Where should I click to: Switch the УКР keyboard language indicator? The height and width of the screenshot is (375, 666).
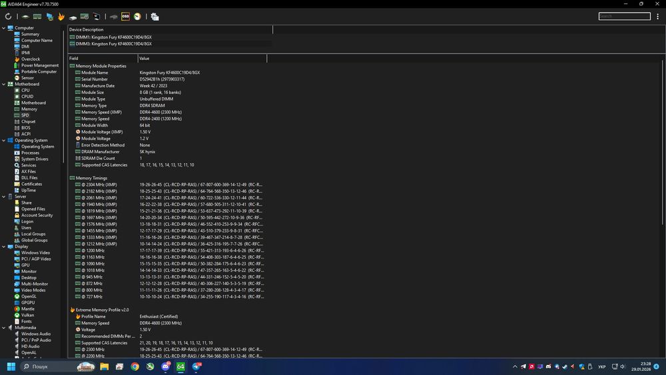[x=602, y=366]
